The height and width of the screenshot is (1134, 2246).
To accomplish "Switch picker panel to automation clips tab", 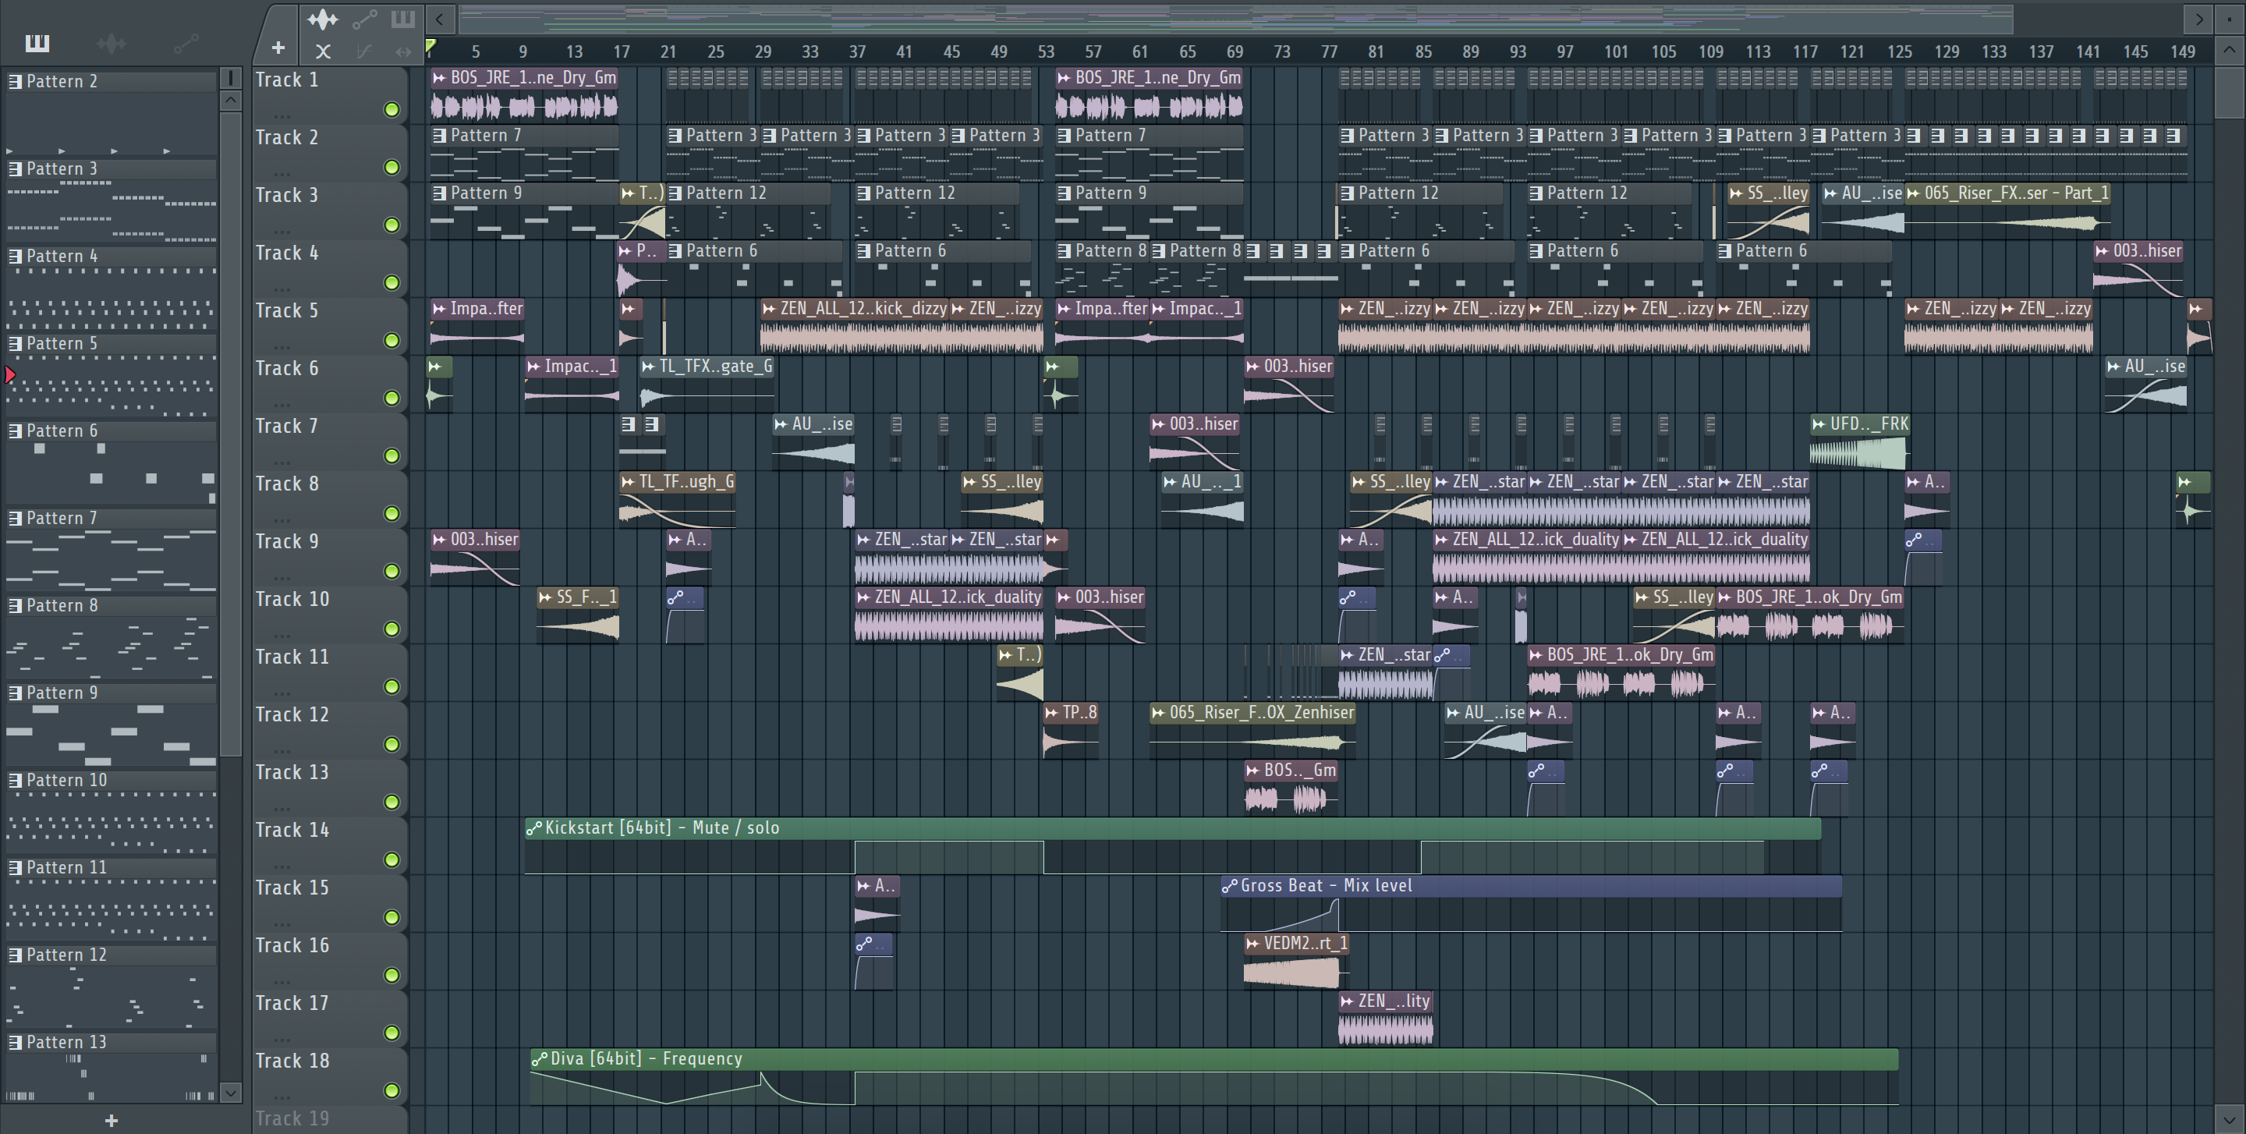I will 186,43.
